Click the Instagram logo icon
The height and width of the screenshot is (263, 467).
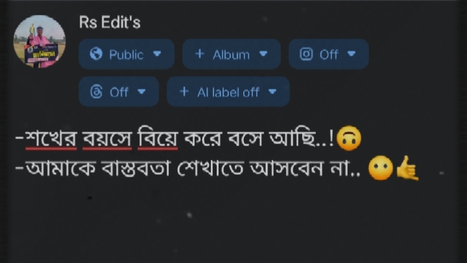[x=306, y=54]
